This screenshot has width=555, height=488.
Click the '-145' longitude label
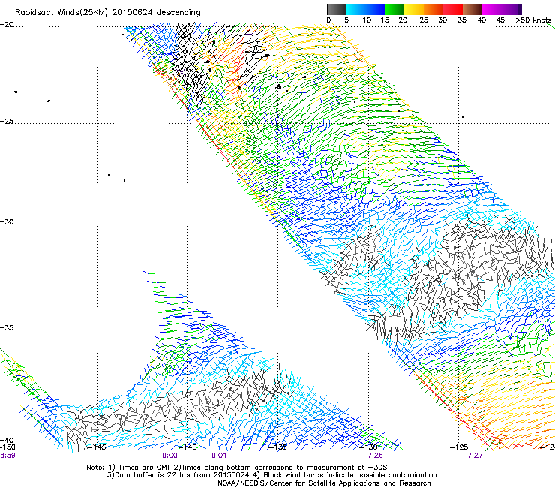pyautogui.click(x=96, y=447)
